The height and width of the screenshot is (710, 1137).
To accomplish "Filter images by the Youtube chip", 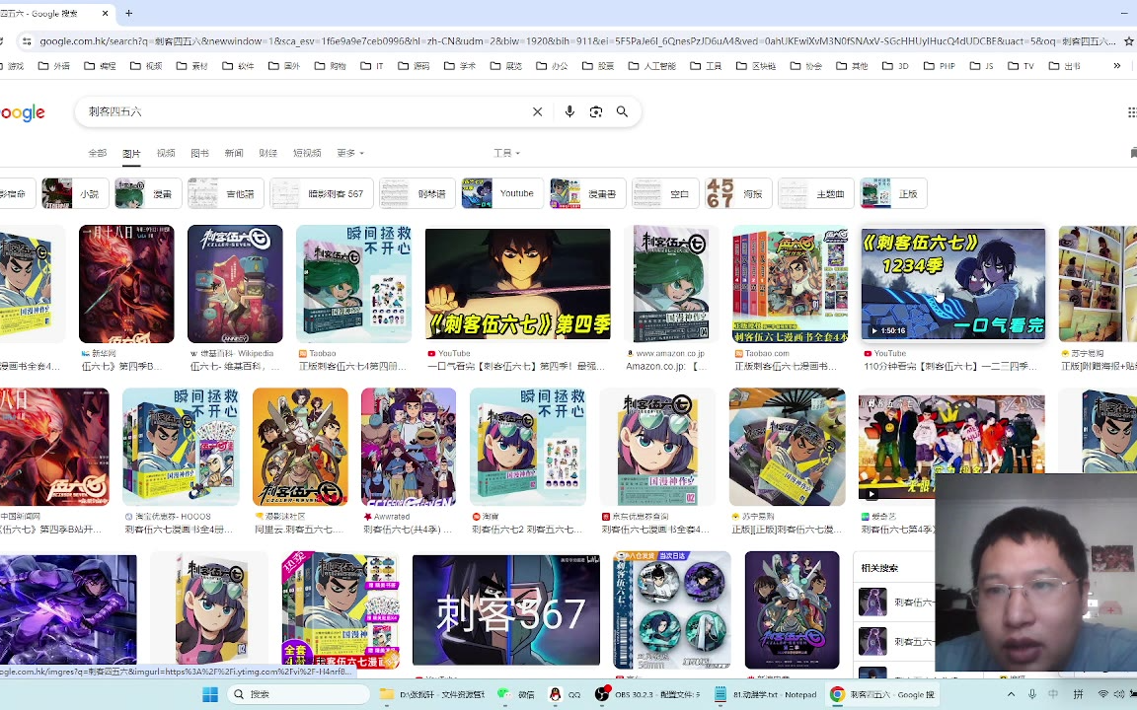I will pyautogui.click(x=502, y=193).
